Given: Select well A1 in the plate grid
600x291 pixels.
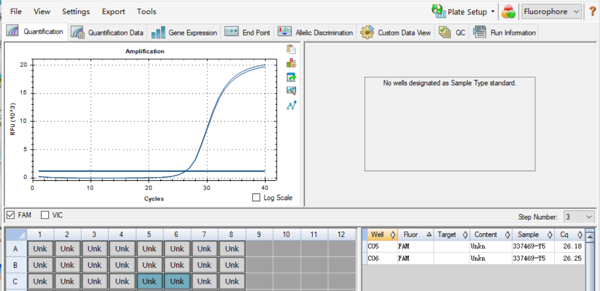Looking at the screenshot, I should tap(40, 249).
